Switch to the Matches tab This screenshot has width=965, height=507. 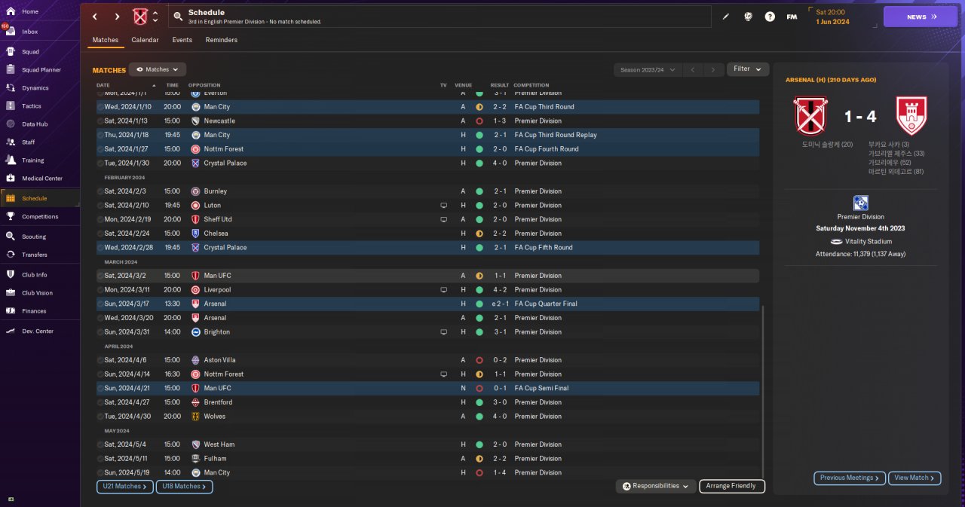tap(105, 40)
